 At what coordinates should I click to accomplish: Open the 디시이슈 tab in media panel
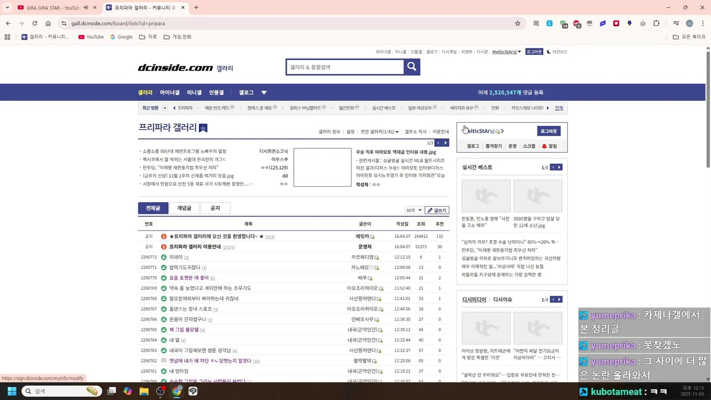click(503, 299)
